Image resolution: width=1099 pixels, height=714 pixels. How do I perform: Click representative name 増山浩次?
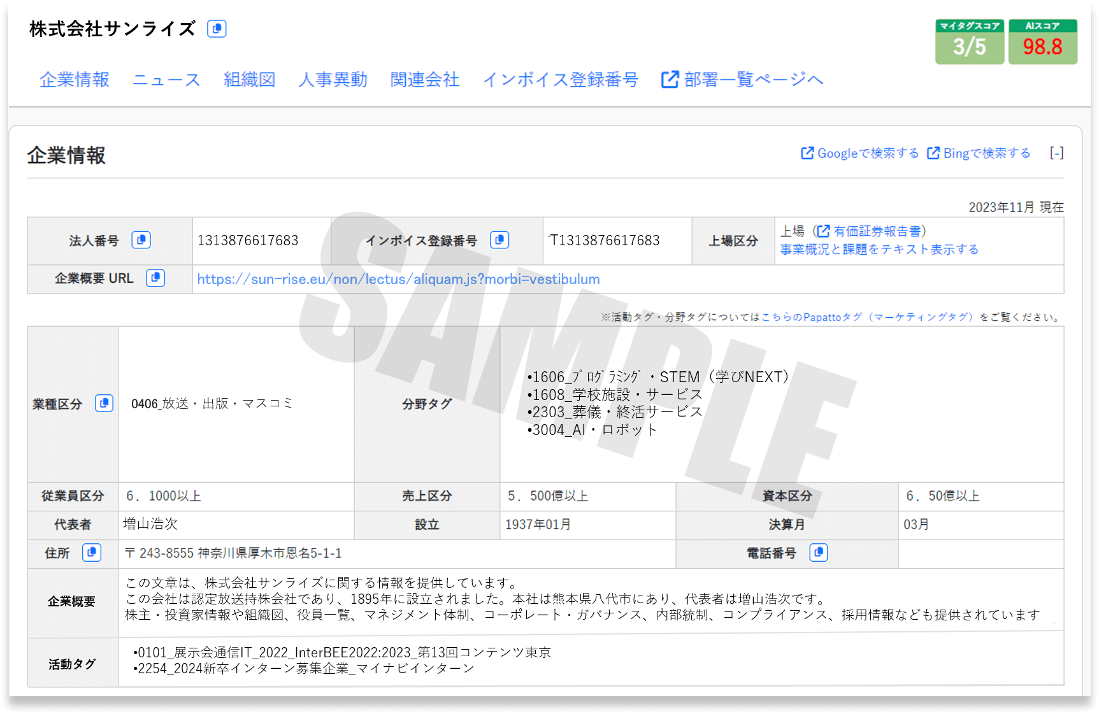(x=150, y=524)
